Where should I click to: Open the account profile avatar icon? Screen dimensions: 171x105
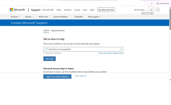pyautogui.click(x=157, y=10)
